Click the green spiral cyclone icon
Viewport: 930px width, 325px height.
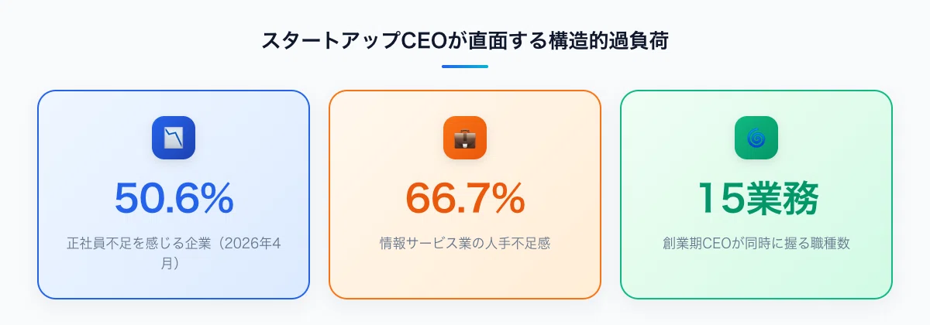coord(756,138)
